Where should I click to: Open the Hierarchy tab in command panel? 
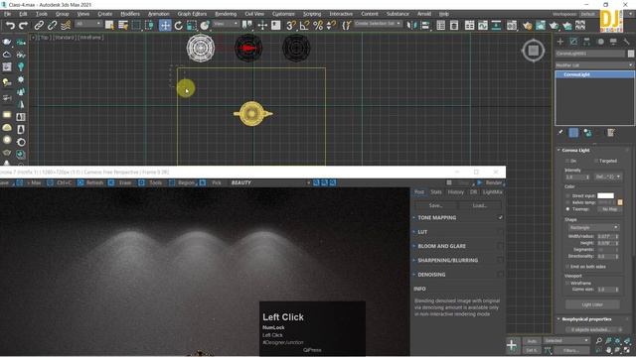587,42
